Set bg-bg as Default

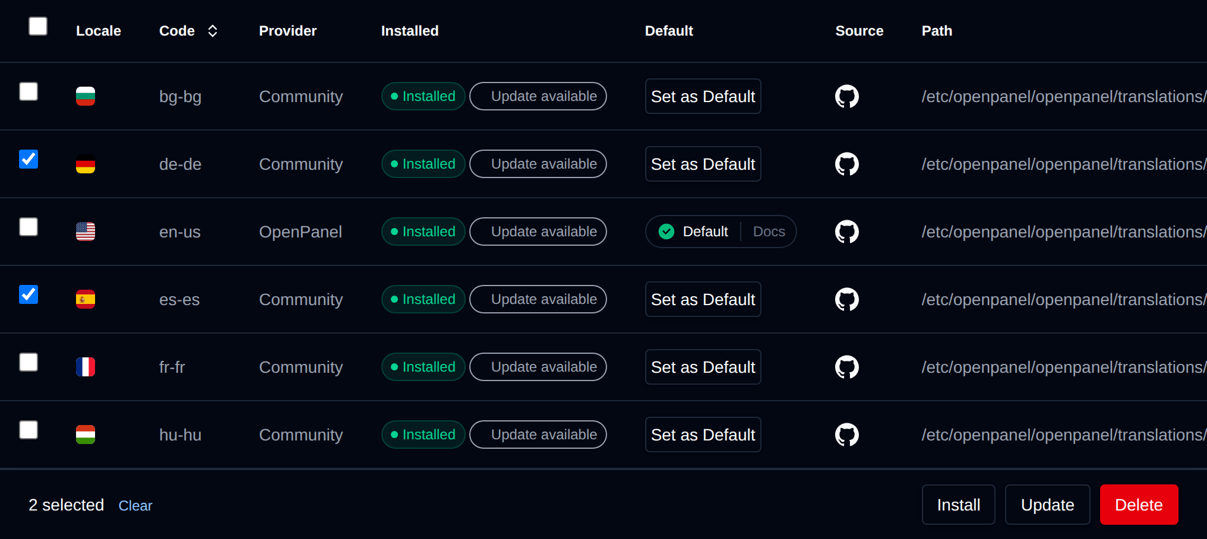coord(703,96)
